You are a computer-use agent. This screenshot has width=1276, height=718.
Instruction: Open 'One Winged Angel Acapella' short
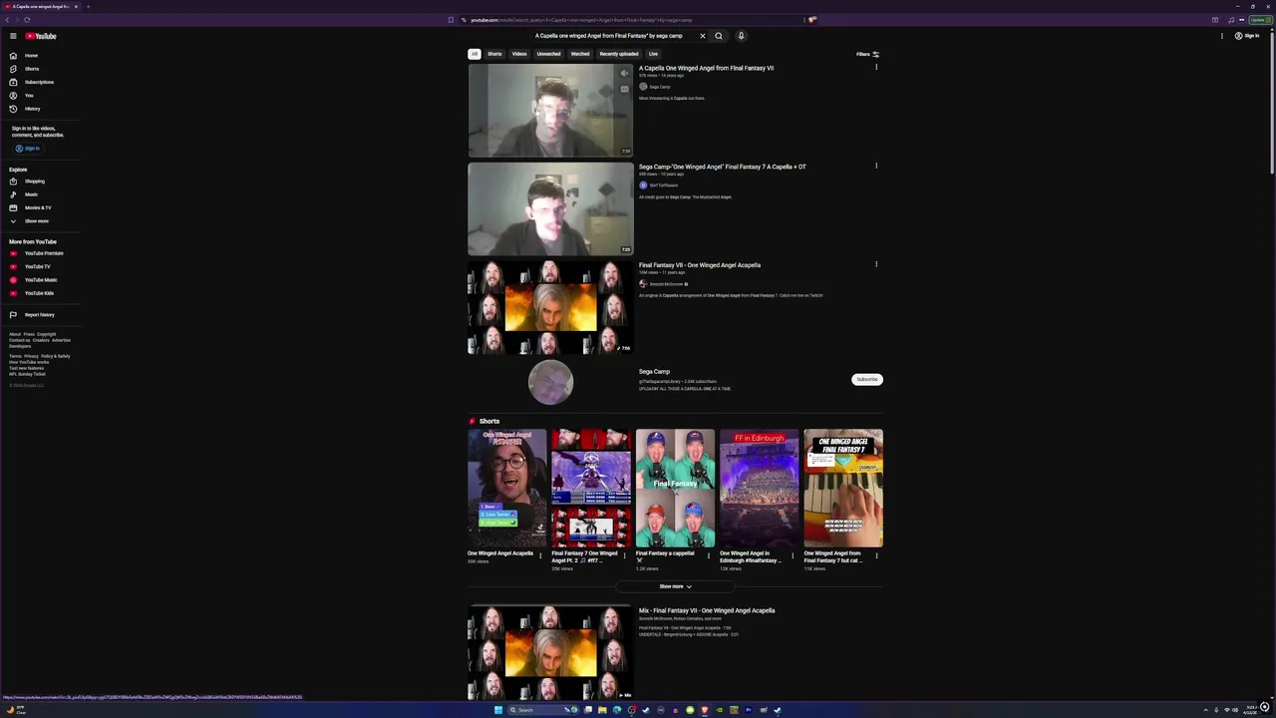tap(506, 489)
